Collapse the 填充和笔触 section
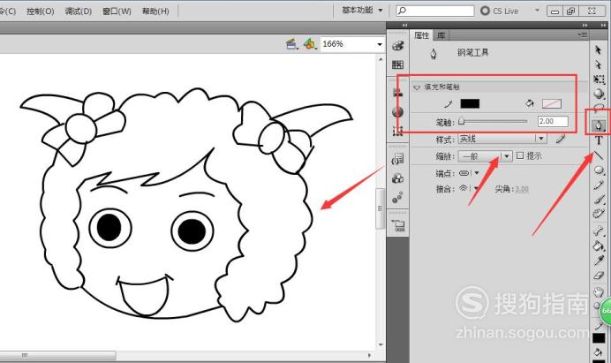This screenshot has width=611, height=363. coord(417,87)
